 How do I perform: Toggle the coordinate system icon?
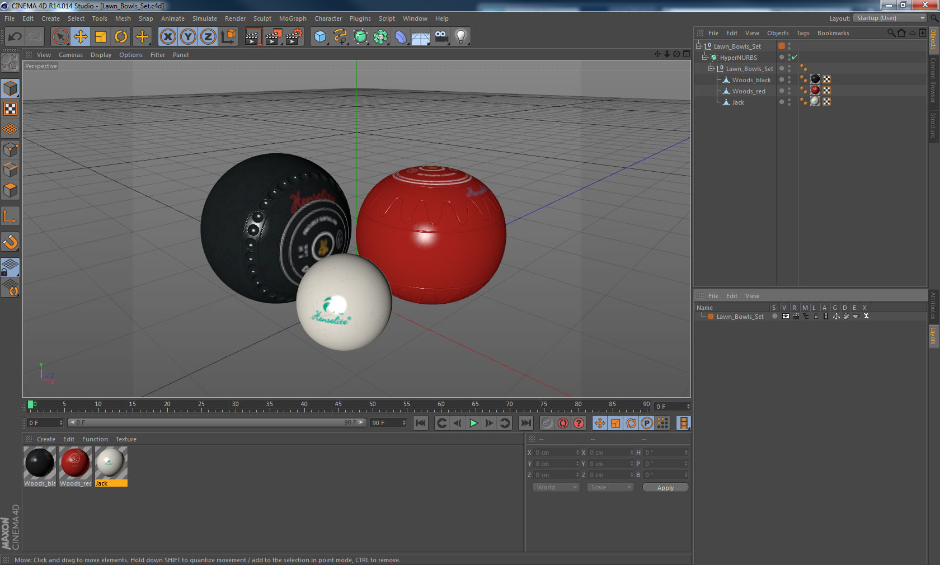[228, 37]
